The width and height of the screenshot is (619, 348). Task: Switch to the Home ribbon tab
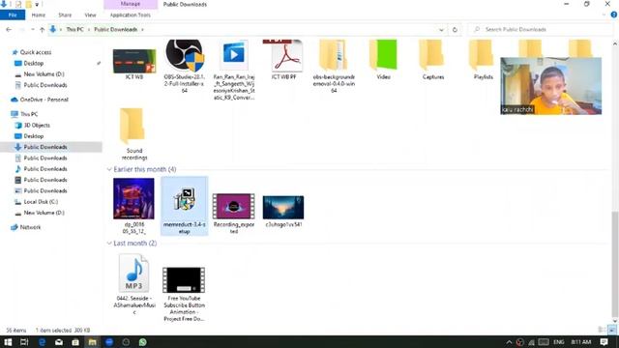[39, 15]
